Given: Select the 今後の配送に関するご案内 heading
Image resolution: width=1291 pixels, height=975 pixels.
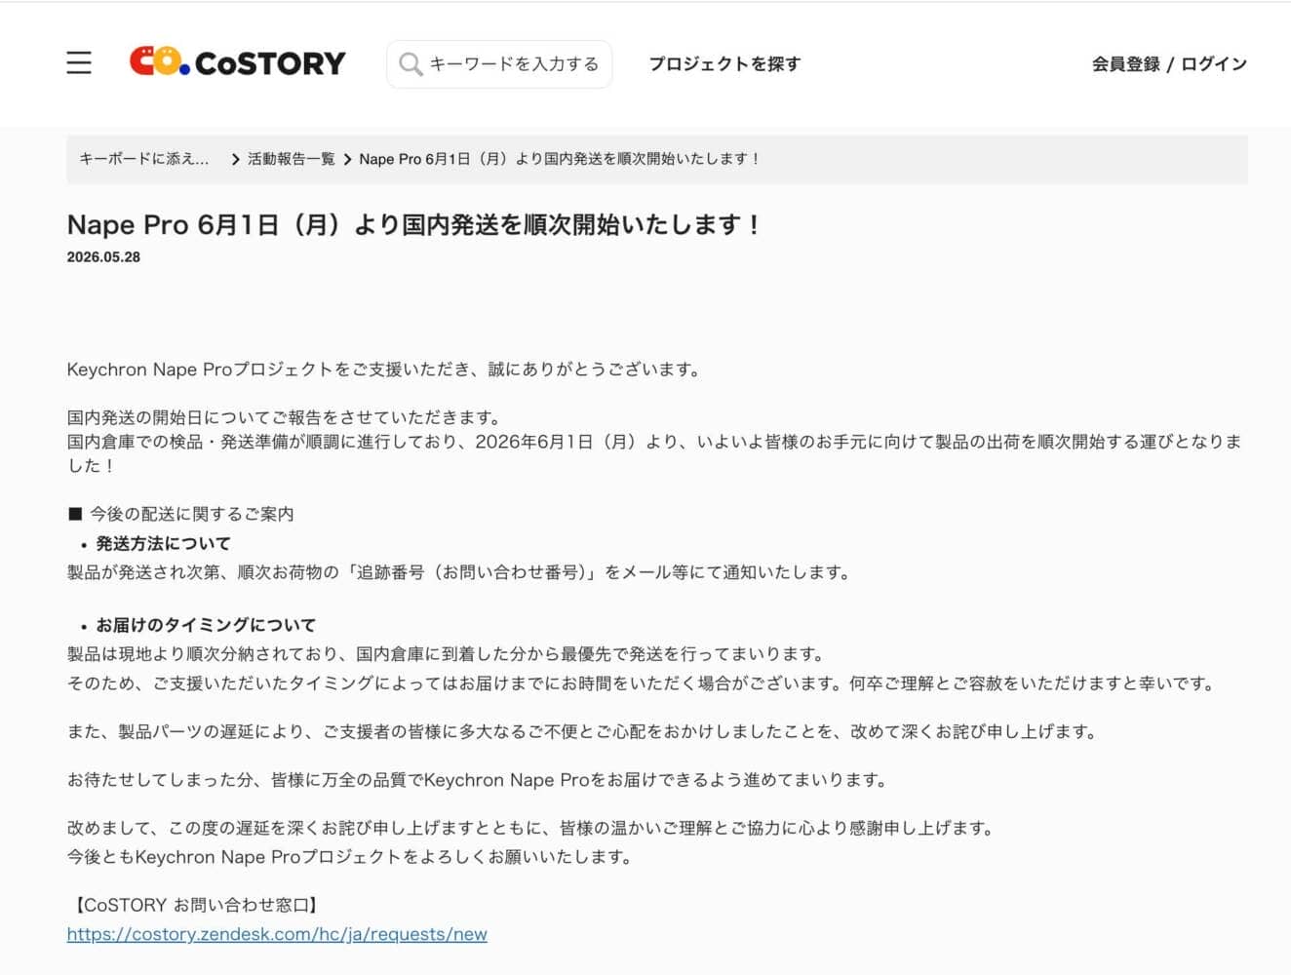Looking at the screenshot, I should tap(181, 514).
